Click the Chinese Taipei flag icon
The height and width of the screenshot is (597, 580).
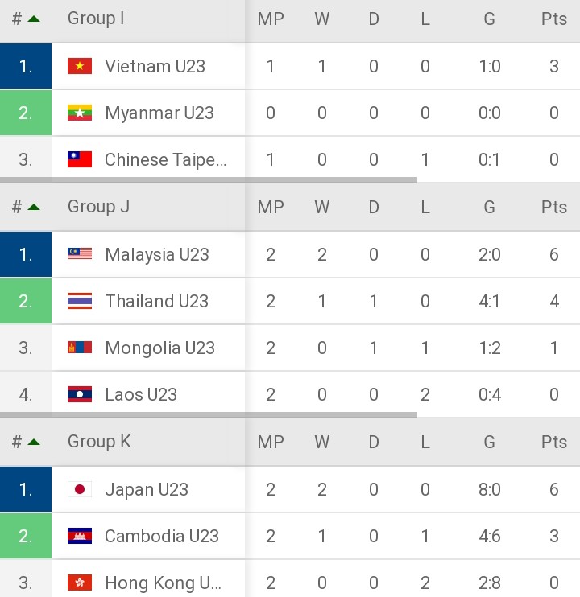(80, 159)
